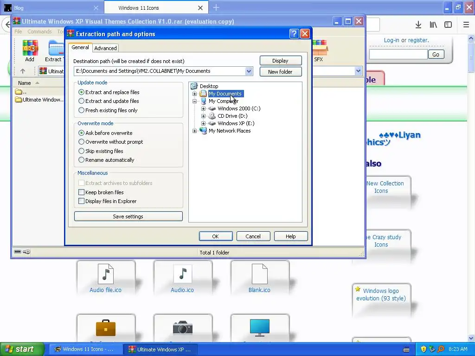Toggle the Firefox sidebar icon
The height and width of the screenshot is (356, 475).
pyautogui.click(x=448, y=25)
